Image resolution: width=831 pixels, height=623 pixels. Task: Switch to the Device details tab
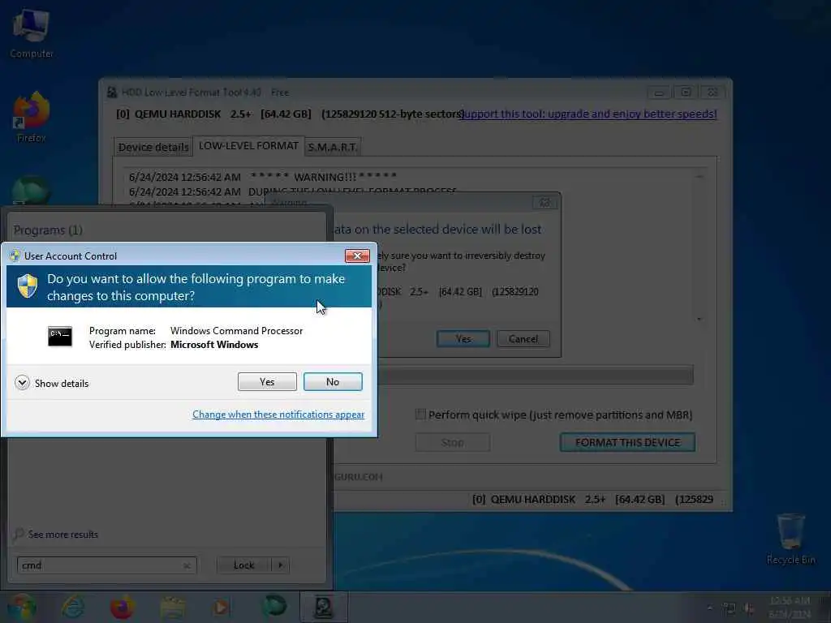tap(153, 147)
